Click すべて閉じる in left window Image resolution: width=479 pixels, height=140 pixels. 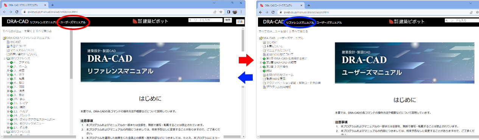pos(44,31)
